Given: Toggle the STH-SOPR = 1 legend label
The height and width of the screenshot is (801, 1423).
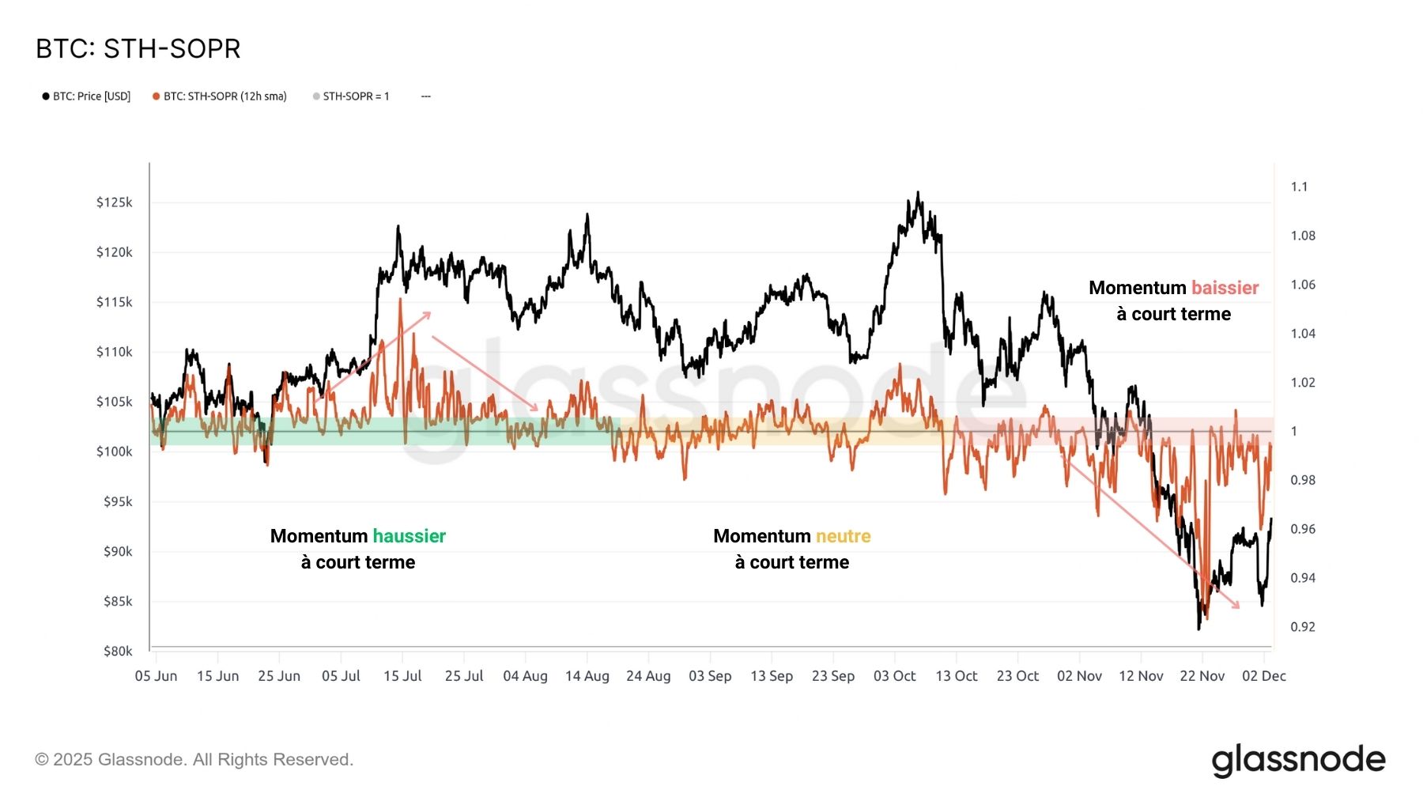Looking at the screenshot, I should [356, 96].
